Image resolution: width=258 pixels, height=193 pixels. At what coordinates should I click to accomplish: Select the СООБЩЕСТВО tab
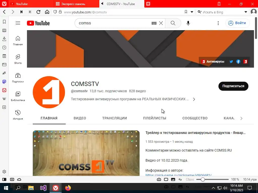click(x=195, y=118)
